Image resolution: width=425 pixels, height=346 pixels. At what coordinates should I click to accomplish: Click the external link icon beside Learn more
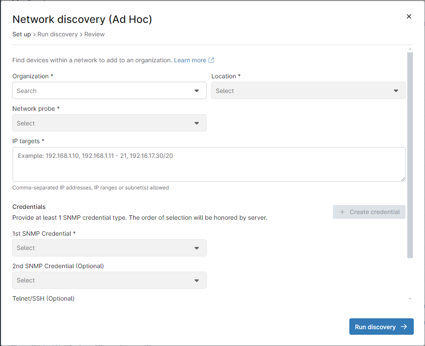click(x=211, y=60)
